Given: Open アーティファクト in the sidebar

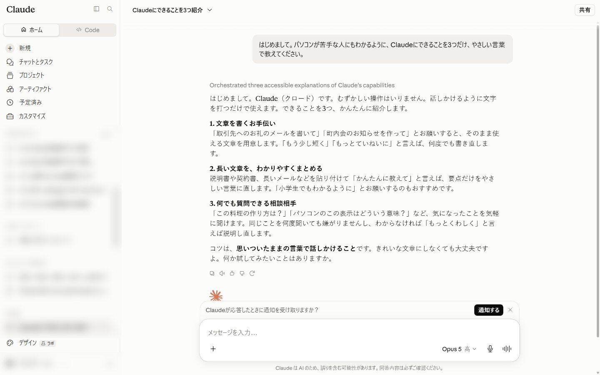Looking at the screenshot, I should [x=60, y=89].
